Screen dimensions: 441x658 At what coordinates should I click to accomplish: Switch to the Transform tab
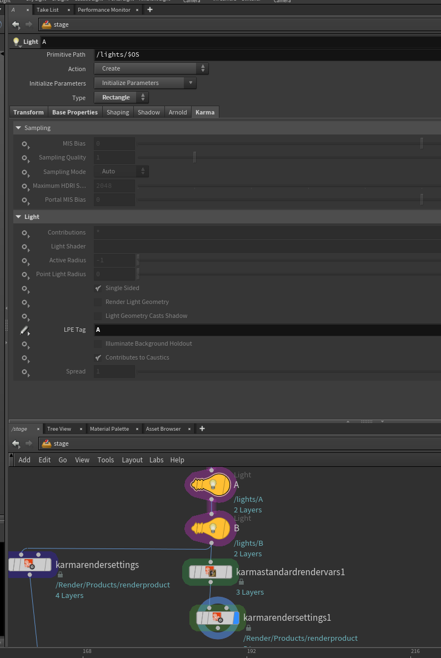point(28,112)
